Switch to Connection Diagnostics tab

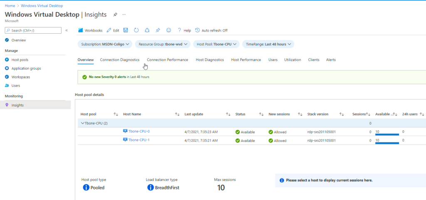(119, 60)
